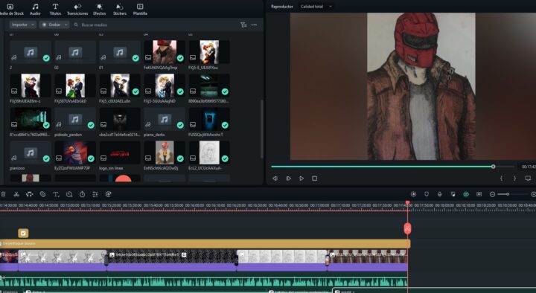This screenshot has height=293, width=536.
Task: Click the microphone voiceover icon above timeline
Action: coord(440,194)
